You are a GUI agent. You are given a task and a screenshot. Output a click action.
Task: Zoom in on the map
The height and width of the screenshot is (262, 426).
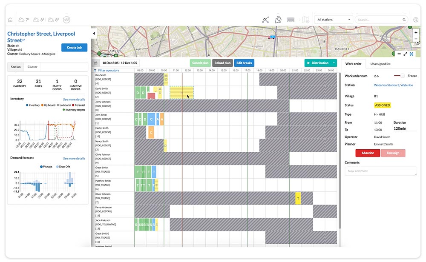click(x=416, y=32)
